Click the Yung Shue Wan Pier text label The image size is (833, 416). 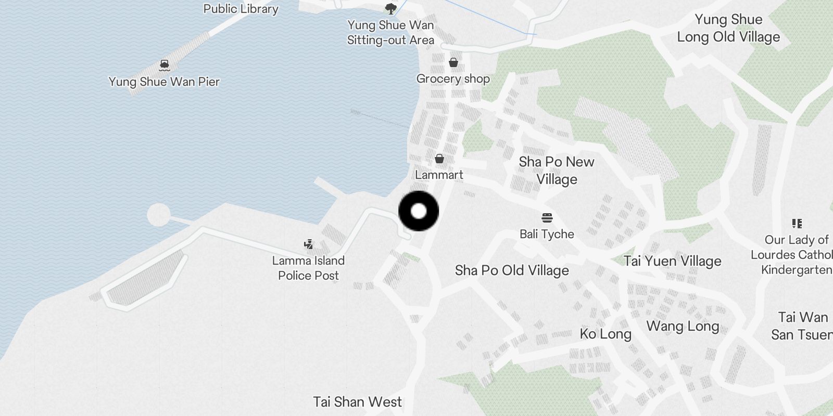[x=164, y=82]
